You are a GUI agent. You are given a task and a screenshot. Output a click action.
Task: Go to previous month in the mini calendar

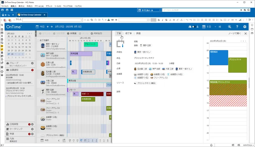point(28,33)
